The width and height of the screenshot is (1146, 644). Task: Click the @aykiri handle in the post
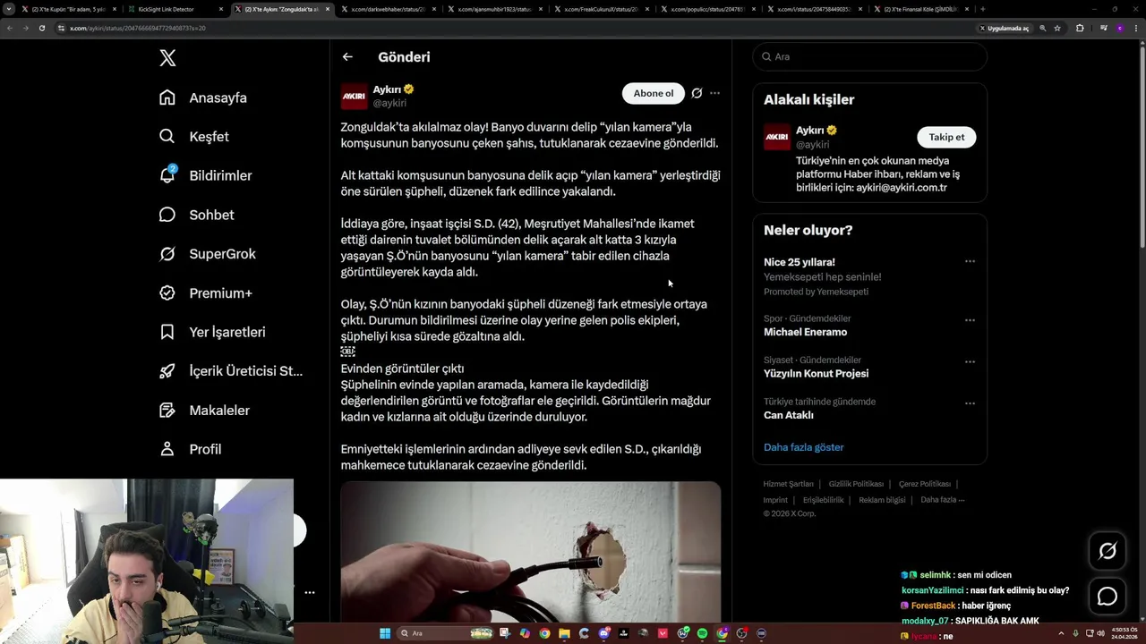point(389,103)
